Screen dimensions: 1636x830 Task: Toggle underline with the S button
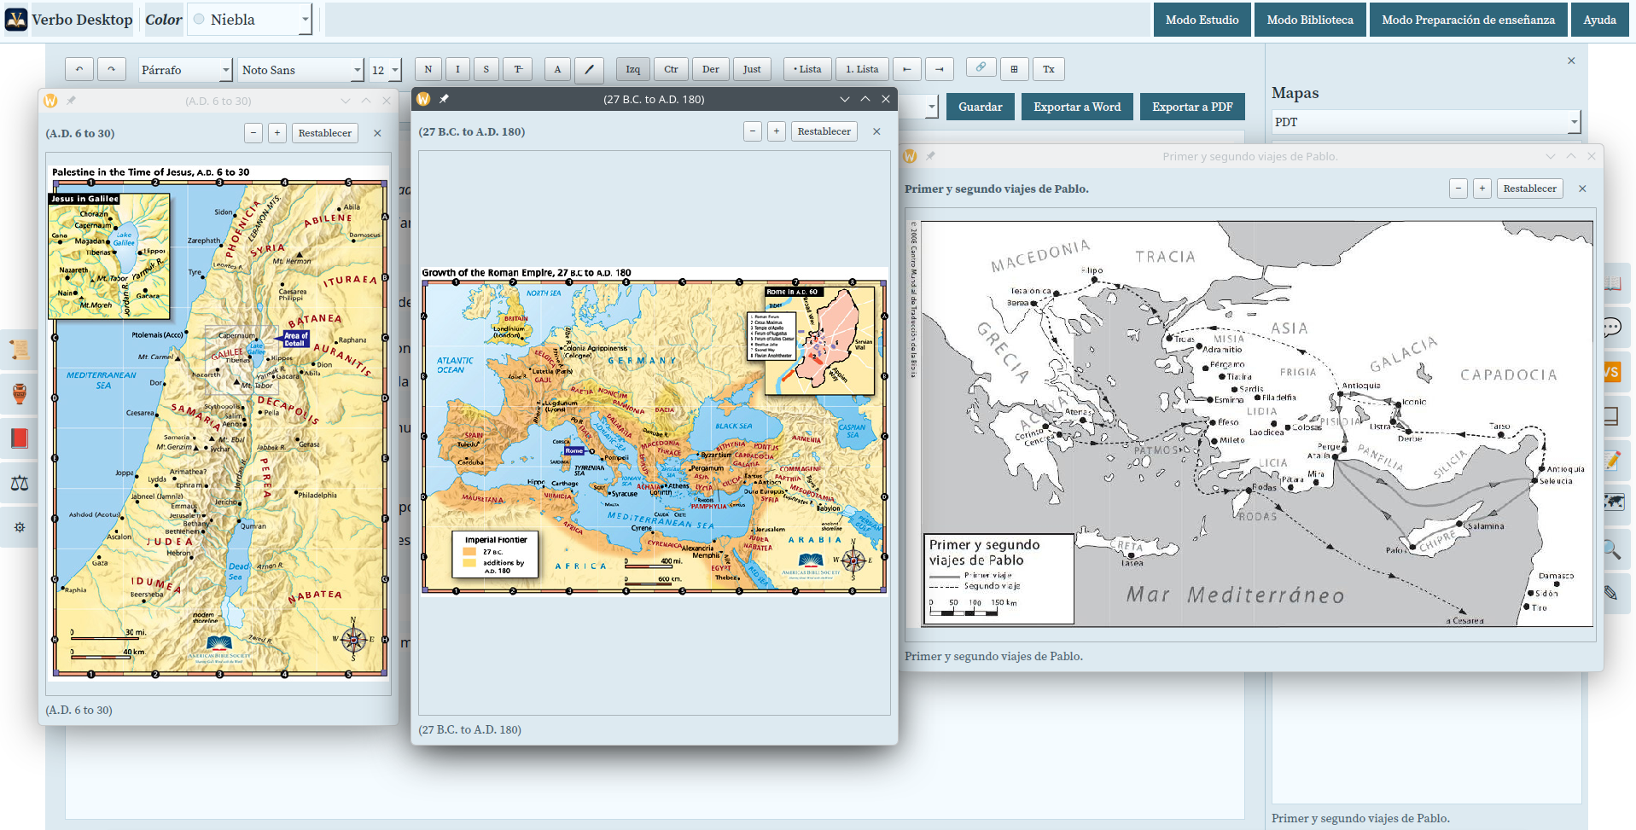tap(486, 69)
